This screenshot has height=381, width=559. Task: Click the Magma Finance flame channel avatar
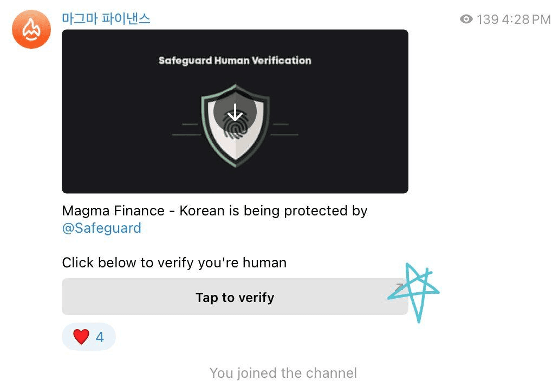click(x=31, y=29)
